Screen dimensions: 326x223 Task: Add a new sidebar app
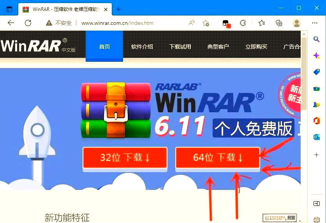(x=316, y=155)
